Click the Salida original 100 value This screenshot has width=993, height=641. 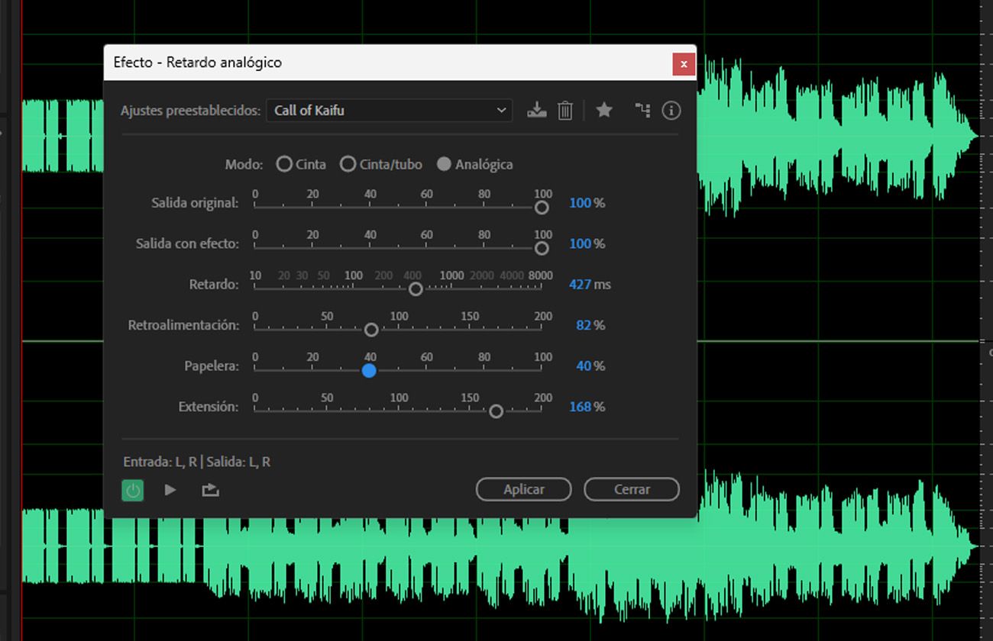click(x=580, y=203)
